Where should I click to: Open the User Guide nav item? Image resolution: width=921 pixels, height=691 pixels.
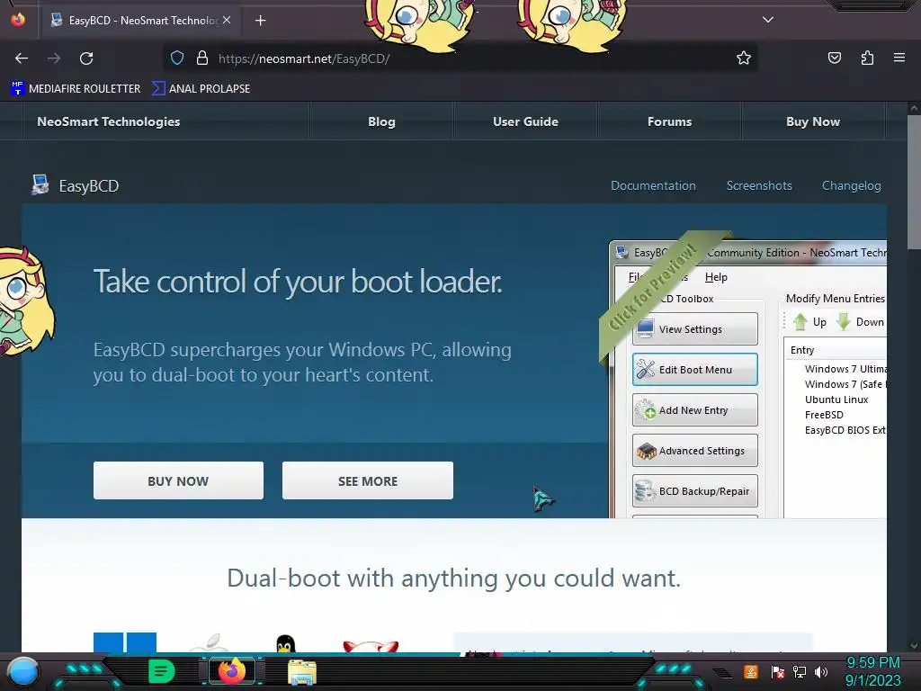pos(525,121)
